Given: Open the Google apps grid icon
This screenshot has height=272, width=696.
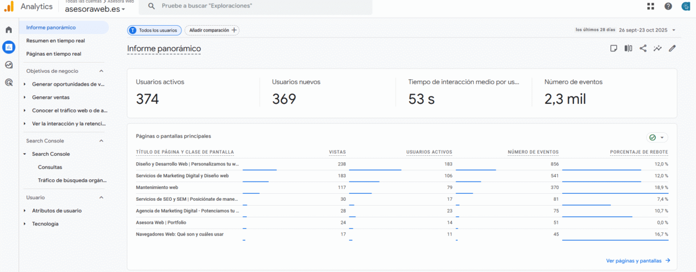Looking at the screenshot, I should point(650,6).
